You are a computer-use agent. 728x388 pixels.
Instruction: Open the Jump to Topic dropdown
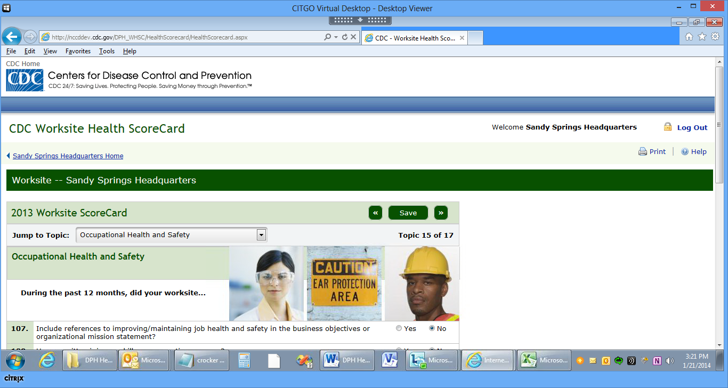click(x=261, y=235)
